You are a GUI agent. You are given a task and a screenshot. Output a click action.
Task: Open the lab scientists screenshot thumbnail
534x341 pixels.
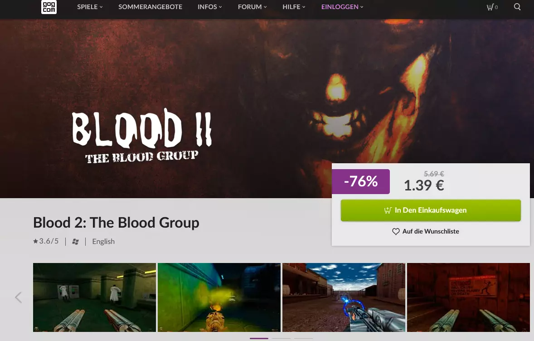tap(94, 297)
